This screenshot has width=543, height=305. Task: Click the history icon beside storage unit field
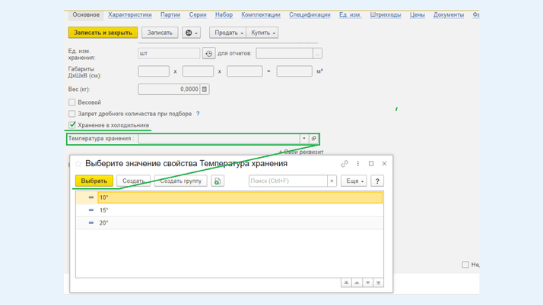coord(208,54)
